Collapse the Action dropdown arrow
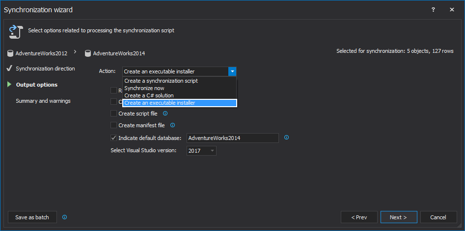Viewport: 465px width, 231px height. 232,71
